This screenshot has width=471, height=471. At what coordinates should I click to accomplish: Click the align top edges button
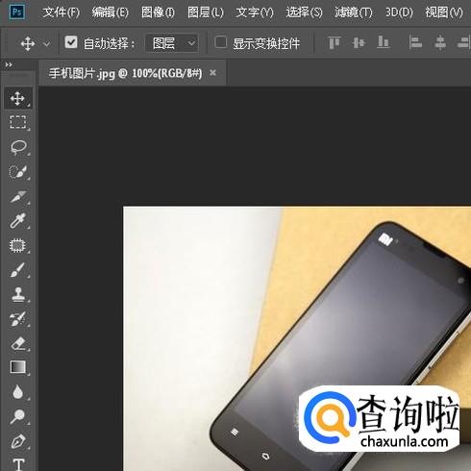(335, 42)
